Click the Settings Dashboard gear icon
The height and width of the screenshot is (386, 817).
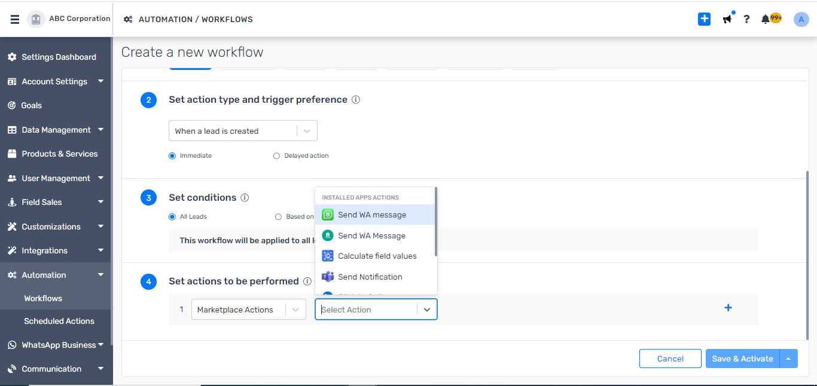(12, 57)
